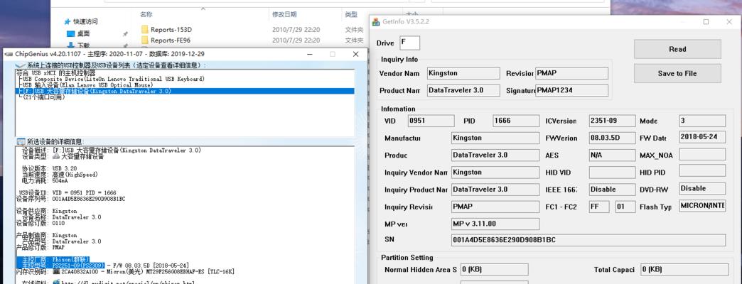Screen dimensions: 742x284
Task: Close the ChipGenius window
Action: coord(356,55)
